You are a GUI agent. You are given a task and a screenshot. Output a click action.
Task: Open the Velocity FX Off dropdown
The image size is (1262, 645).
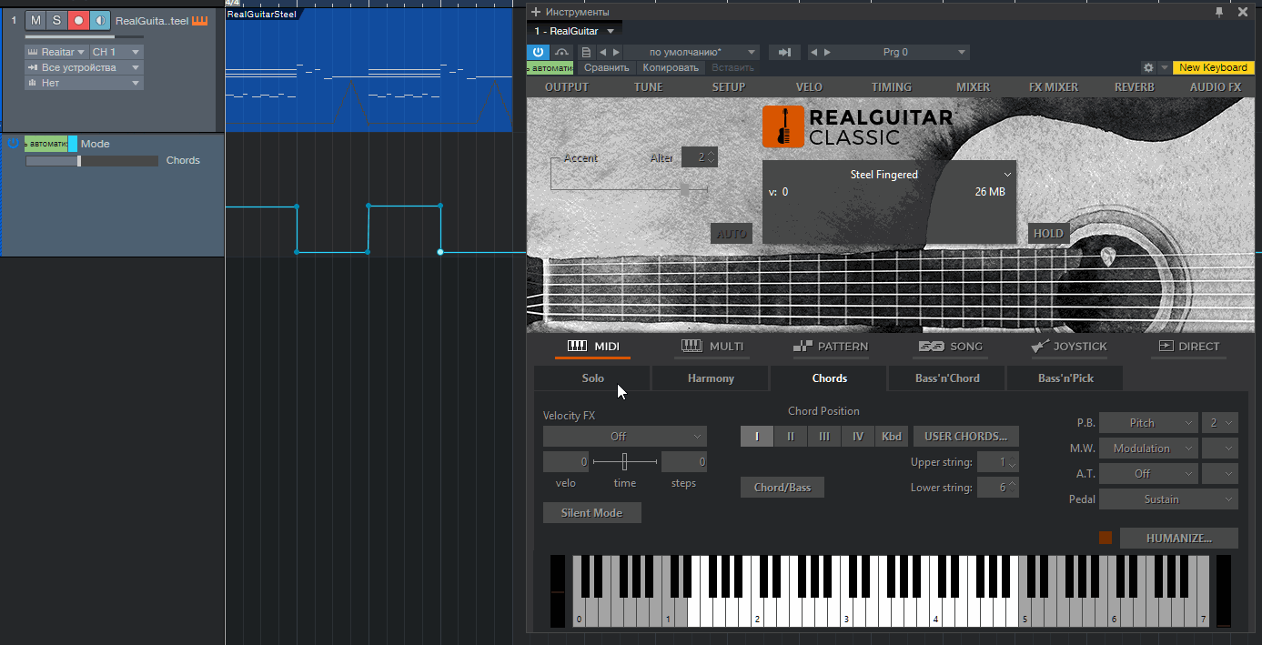(625, 437)
